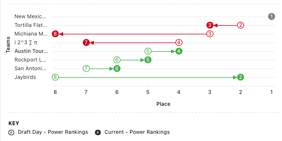The image size is (282, 141).
Task: Select the filled red 7 current ranking marker
Action: click(x=86, y=42)
